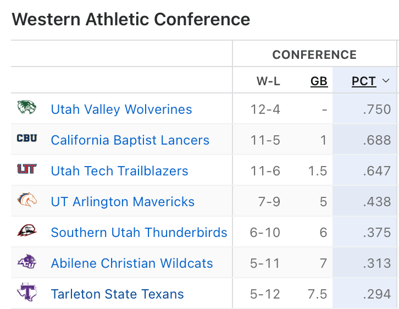
Task: Select the Tarleton State Texans link
Action: point(117,294)
